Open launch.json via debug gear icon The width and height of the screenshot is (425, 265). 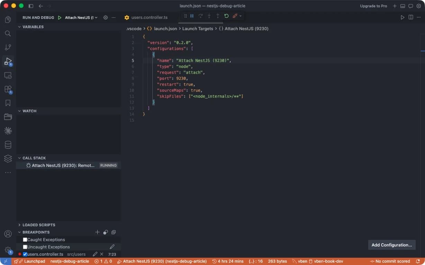click(106, 18)
